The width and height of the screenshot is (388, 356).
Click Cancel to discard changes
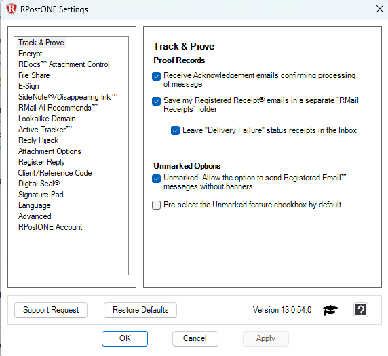click(x=195, y=338)
